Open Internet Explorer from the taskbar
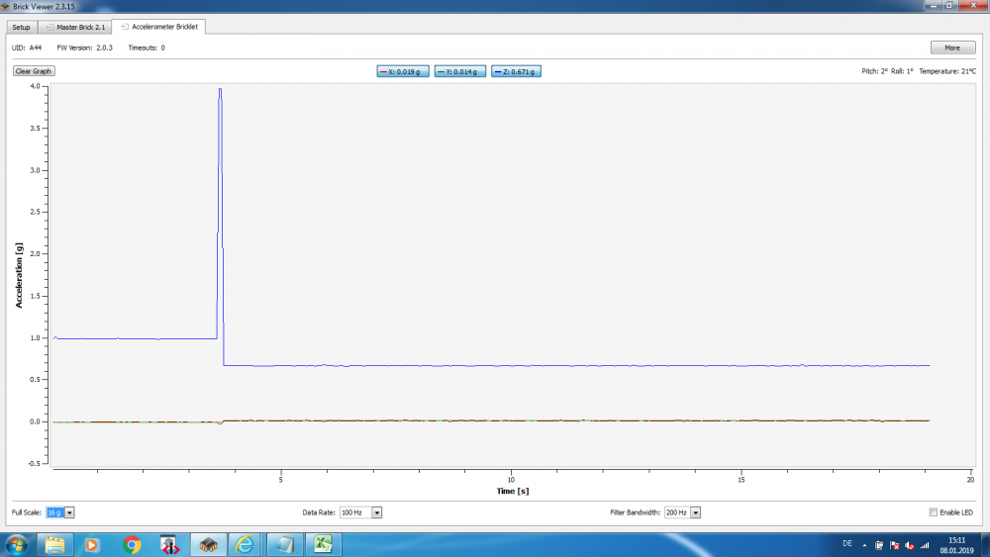The width and height of the screenshot is (990, 557). (245, 544)
